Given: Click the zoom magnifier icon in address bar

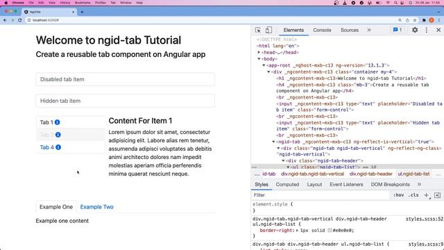Looking at the screenshot, I should [x=400, y=20].
